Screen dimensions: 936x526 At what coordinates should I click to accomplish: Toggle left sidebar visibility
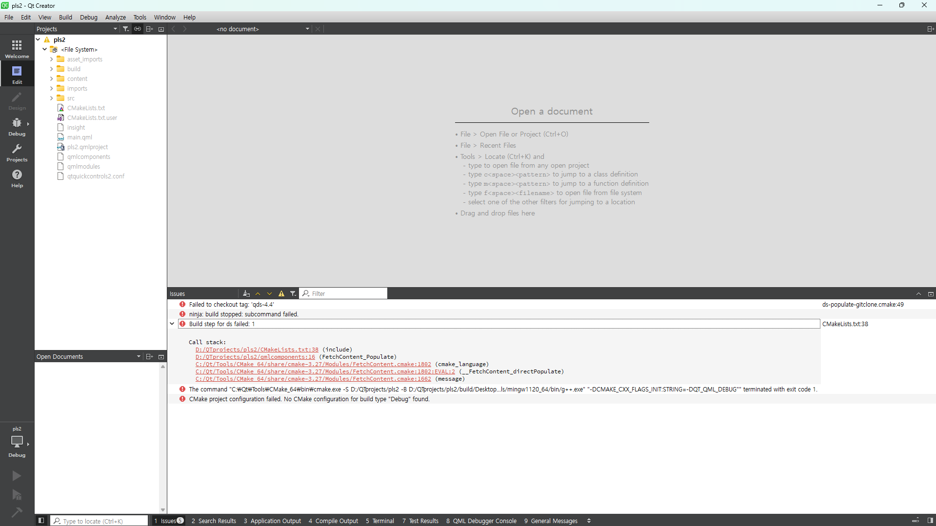click(41, 521)
